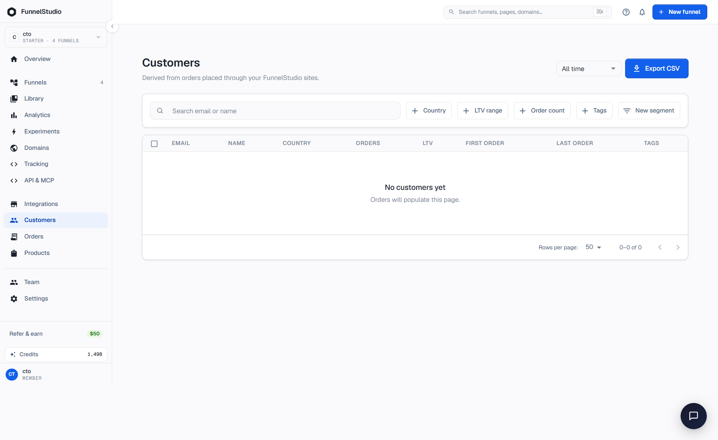Add a Country filter

(429, 111)
